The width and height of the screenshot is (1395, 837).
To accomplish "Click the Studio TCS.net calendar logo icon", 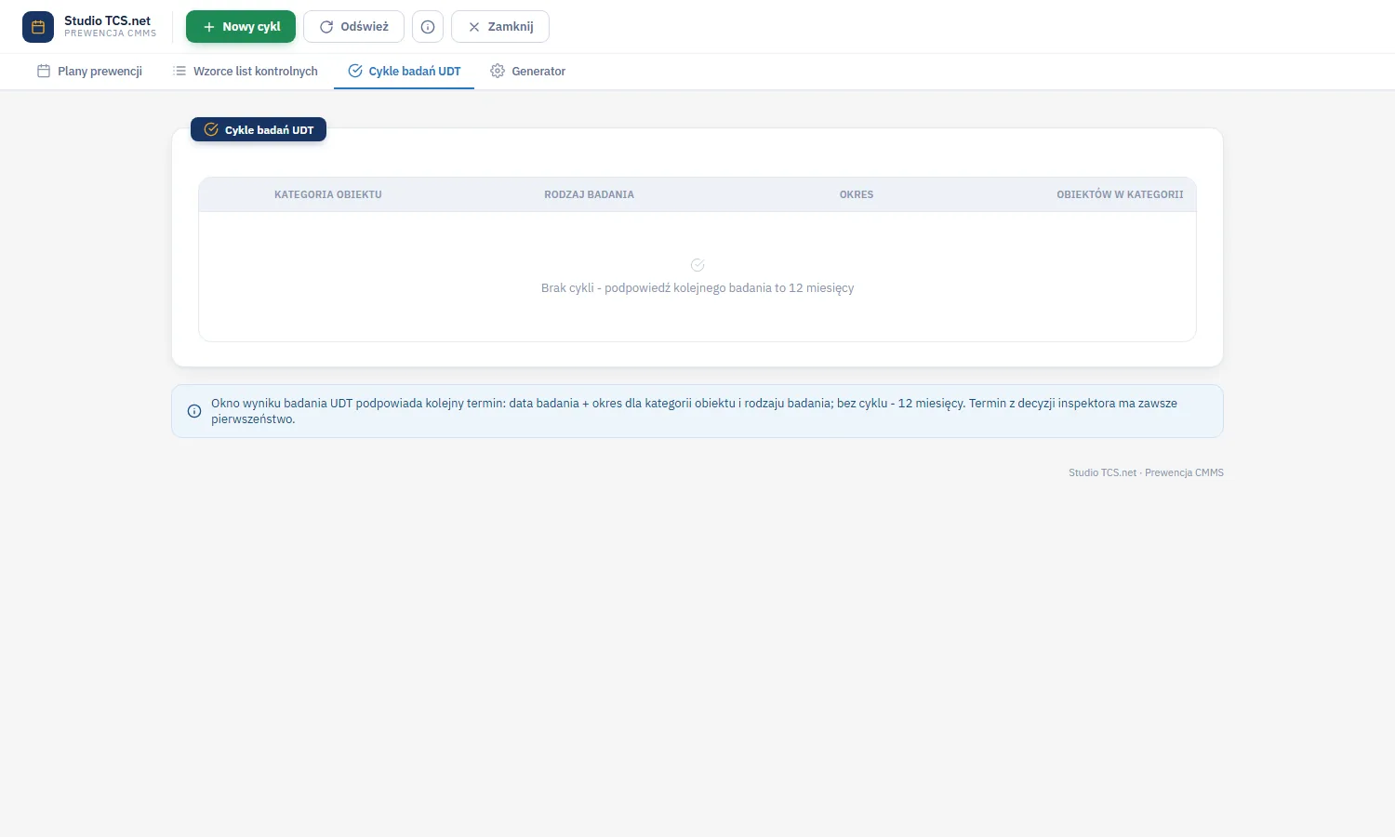I will coord(38,27).
